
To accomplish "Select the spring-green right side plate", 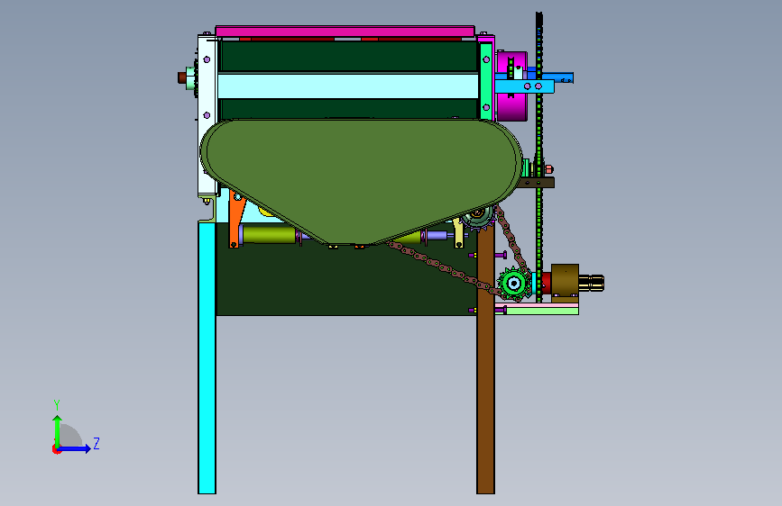I will (486, 82).
